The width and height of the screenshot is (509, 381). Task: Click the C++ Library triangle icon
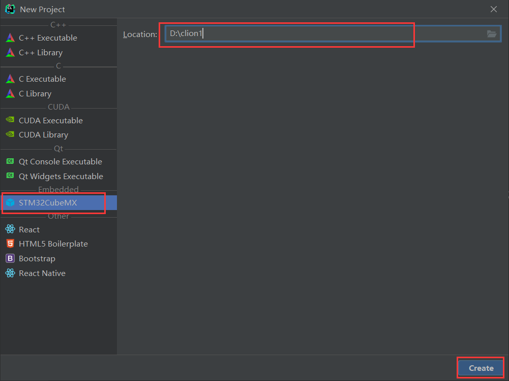coord(10,52)
